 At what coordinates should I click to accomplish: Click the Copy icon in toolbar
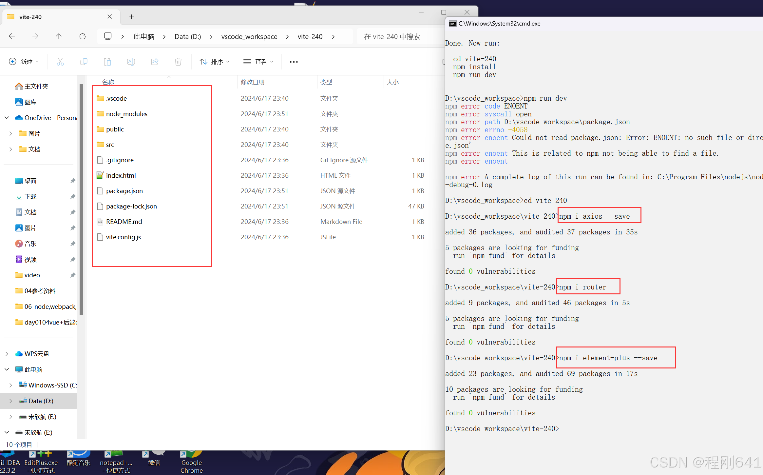84,62
